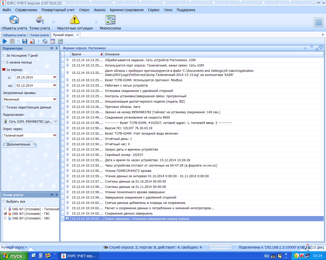The width and height of the screenshot is (326, 260).
Task: Select the Сохранение данных завершено log row
Action: (193, 213)
